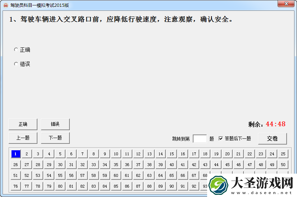Screen dimensions: 297x197
Task: Jump to question 41 in grid
Action: [x=183, y=165]
